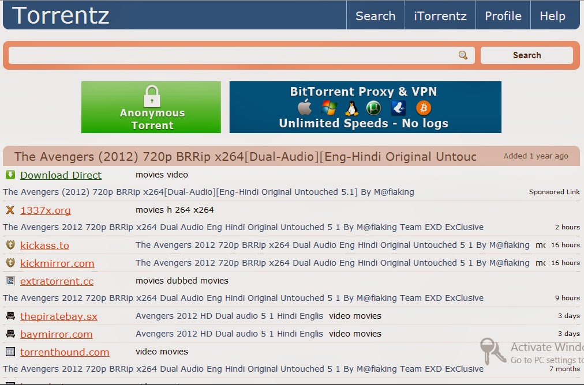Click the torrenthound.com site icon
584x385 pixels.
click(10, 352)
